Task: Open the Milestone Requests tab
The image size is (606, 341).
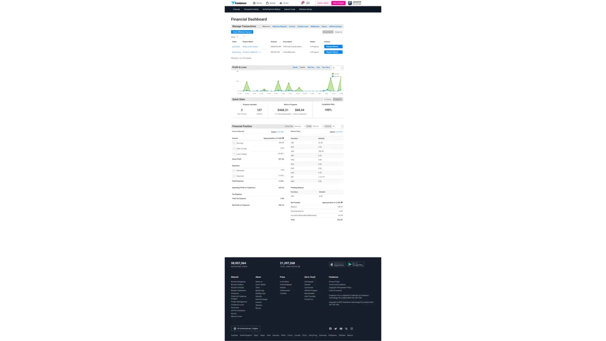Action: (279, 27)
